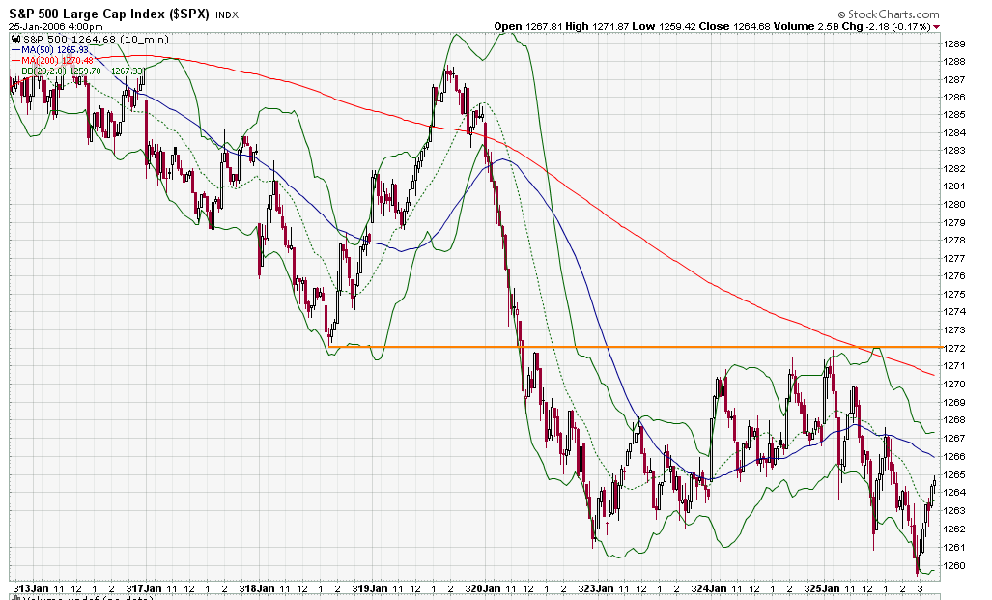Click the 17Jan date axis label
Screen dimensions: 992x600
coord(146,588)
